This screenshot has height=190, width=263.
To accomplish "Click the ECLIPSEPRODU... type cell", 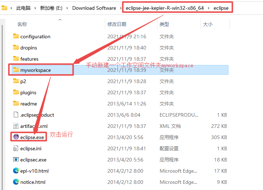I will pyautogui.click(x=178, y=115).
